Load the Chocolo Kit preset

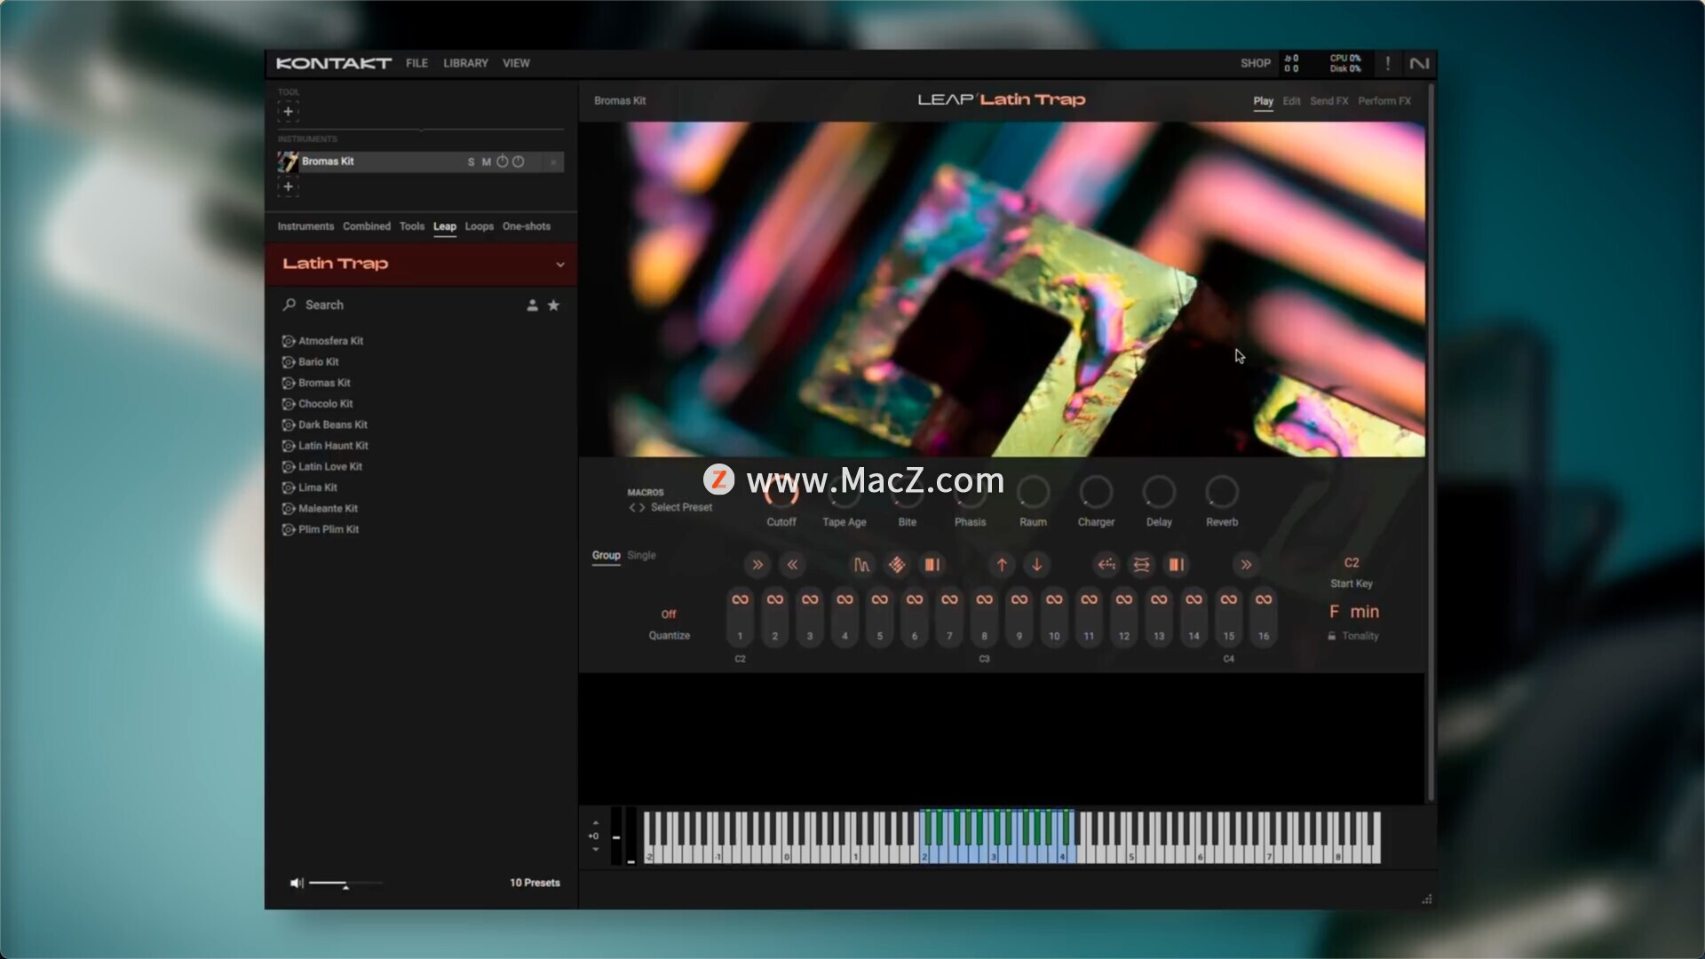click(317, 404)
